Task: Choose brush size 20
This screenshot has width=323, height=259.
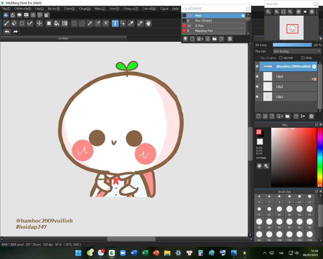Action: (279, 211)
